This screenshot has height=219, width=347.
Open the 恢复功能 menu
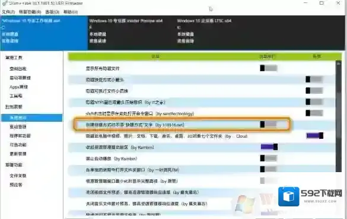[30, 12]
